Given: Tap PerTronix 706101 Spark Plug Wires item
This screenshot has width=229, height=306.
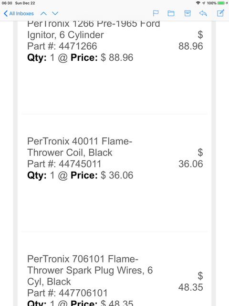Looking at the screenshot, I should click(x=90, y=270).
